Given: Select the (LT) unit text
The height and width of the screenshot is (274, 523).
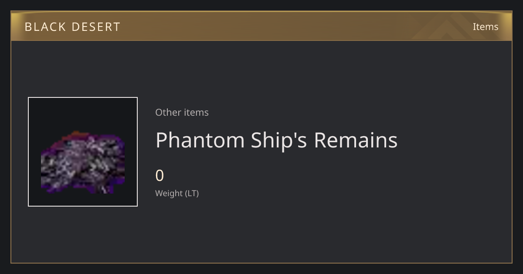Looking at the screenshot, I should coord(192,193).
